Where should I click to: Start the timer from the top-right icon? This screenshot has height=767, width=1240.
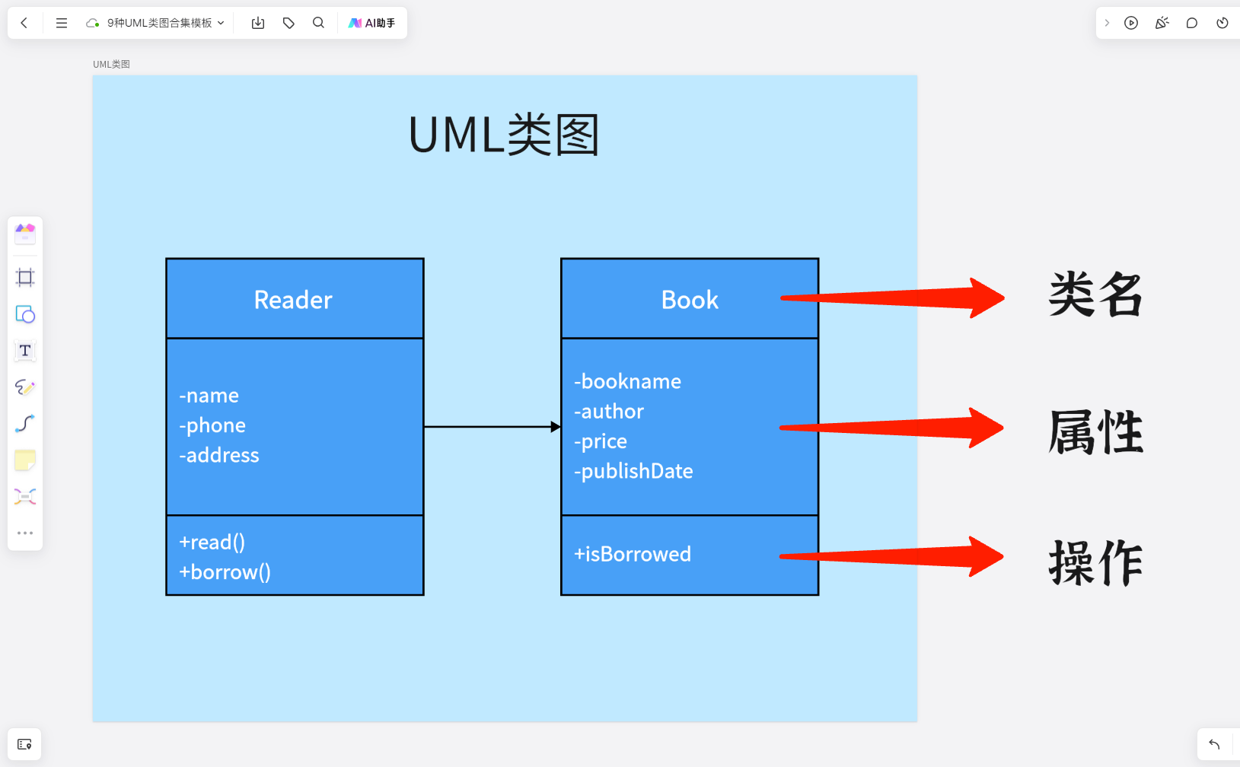point(1222,23)
